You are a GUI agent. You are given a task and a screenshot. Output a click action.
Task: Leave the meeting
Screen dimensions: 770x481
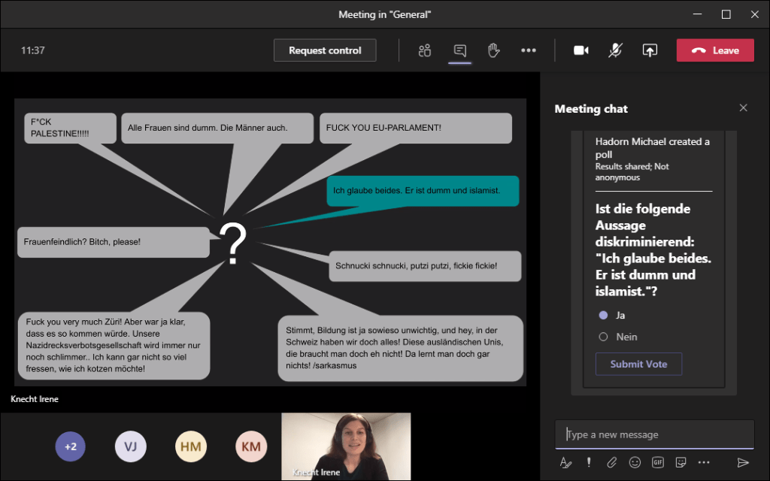pyautogui.click(x=715, y=50)
